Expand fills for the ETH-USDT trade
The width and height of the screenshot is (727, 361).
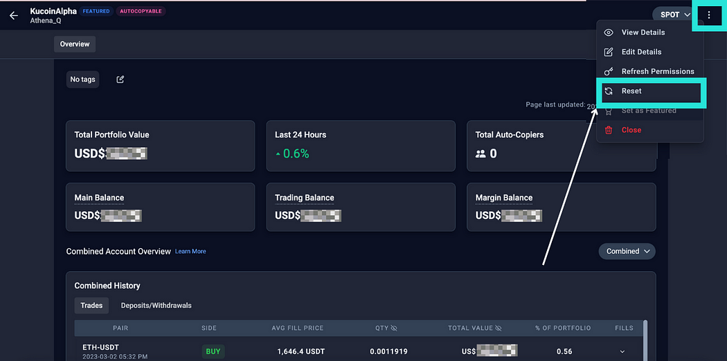[x=622, y=352]
